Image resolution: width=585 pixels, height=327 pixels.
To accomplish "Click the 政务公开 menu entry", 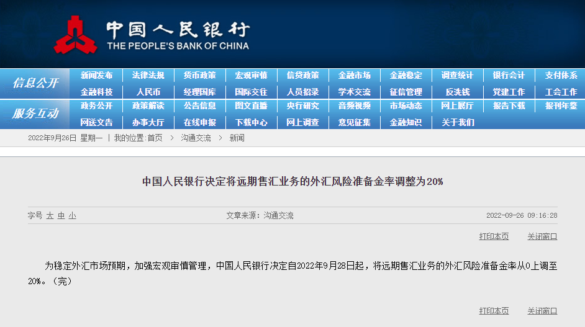I will (x=96, y=106).
